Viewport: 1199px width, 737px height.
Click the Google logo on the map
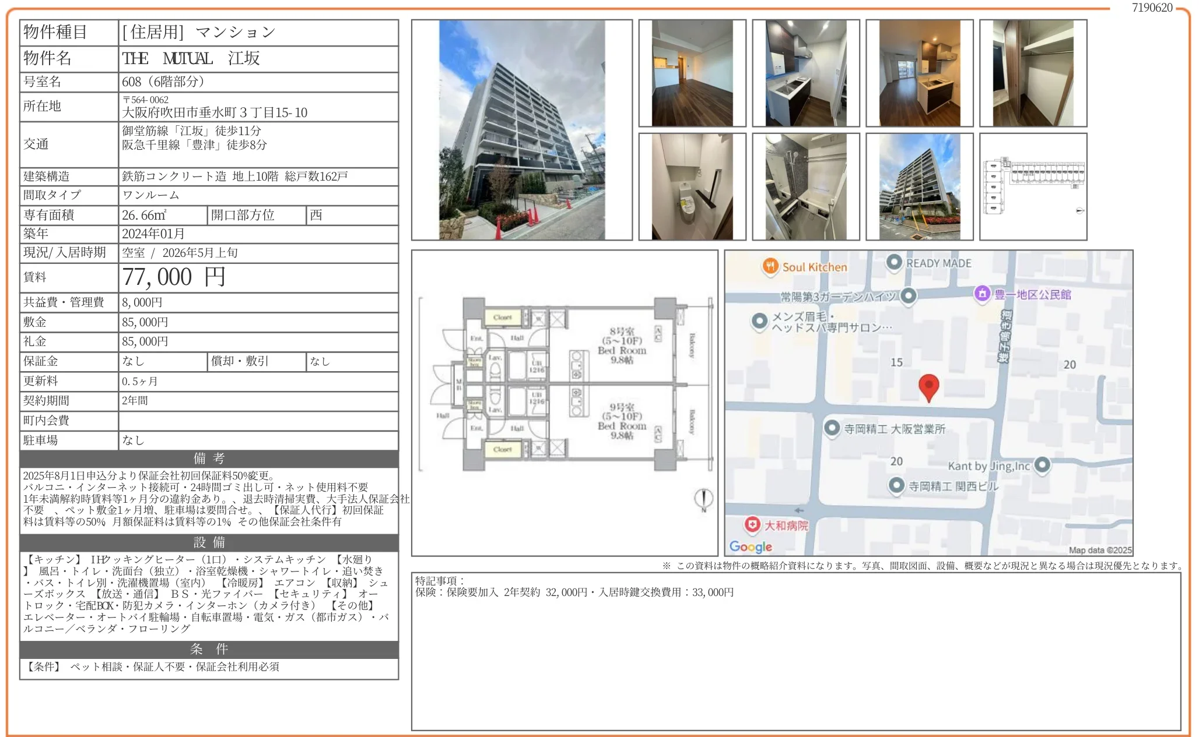coord(751,546)
